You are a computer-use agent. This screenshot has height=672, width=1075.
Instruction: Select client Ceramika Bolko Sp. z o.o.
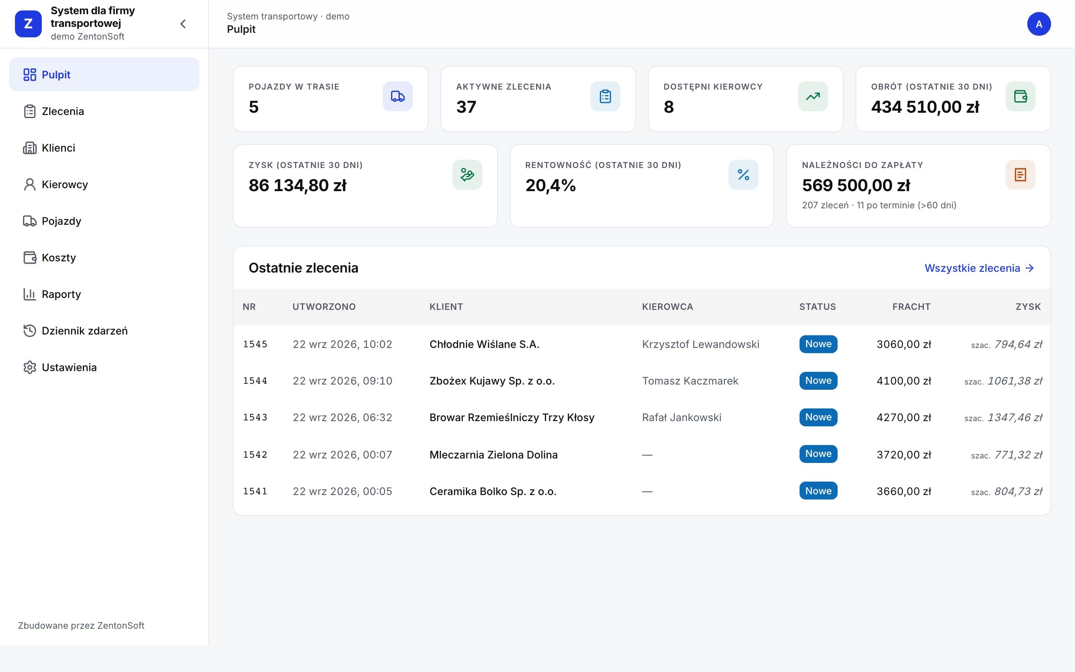pos(493,491)
